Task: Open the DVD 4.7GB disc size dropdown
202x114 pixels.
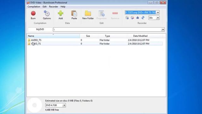Action: [x=64, y=105]
